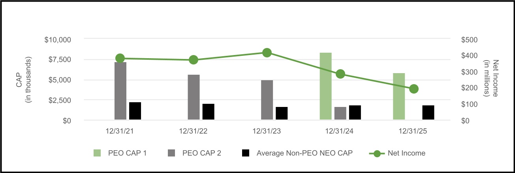Click the Net Income marker at 12/31/23
The image size is (515, 173).
tap(267, 53)
